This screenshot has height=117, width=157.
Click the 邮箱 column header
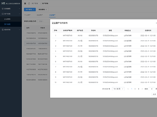tap(110, 30)
